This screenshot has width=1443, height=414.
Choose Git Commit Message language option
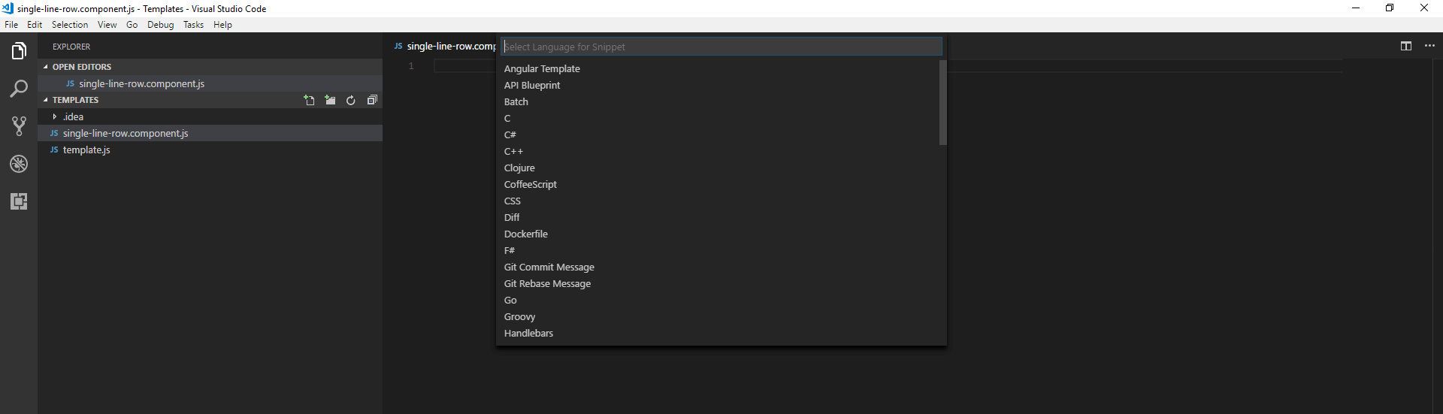(549, 267)
